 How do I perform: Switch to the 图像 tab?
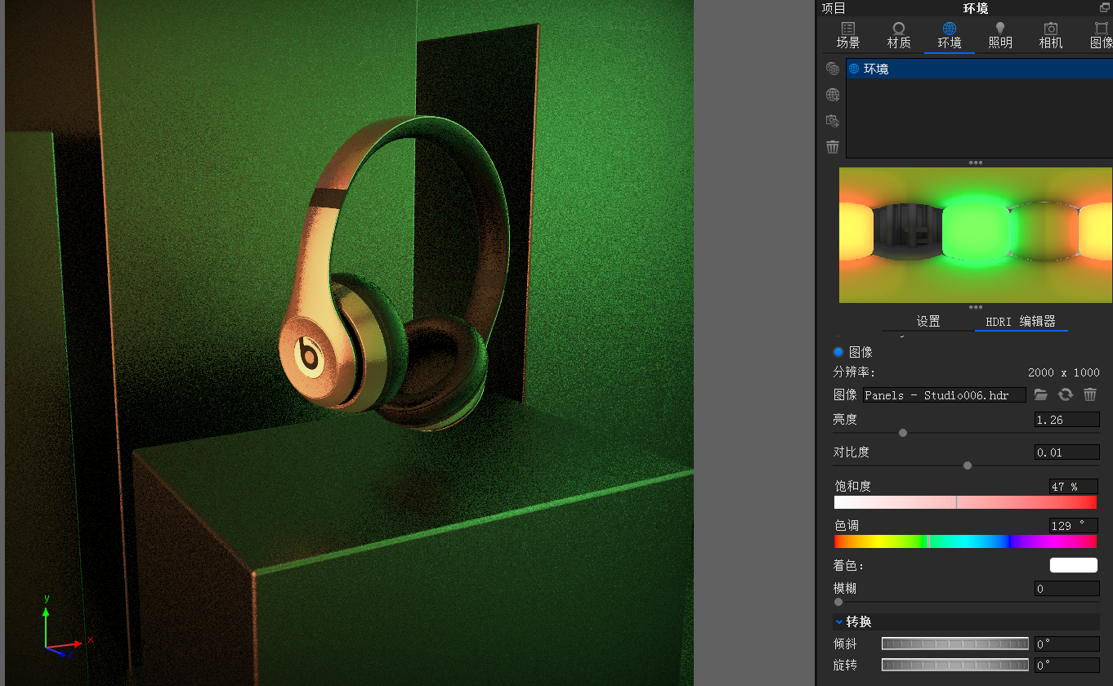1100,36
